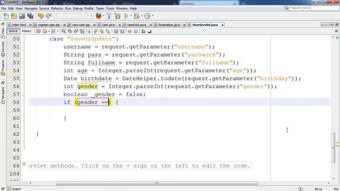Click the New File toolbar icon
Viewport: 340px width, 191px height.
tap(6, 16)
